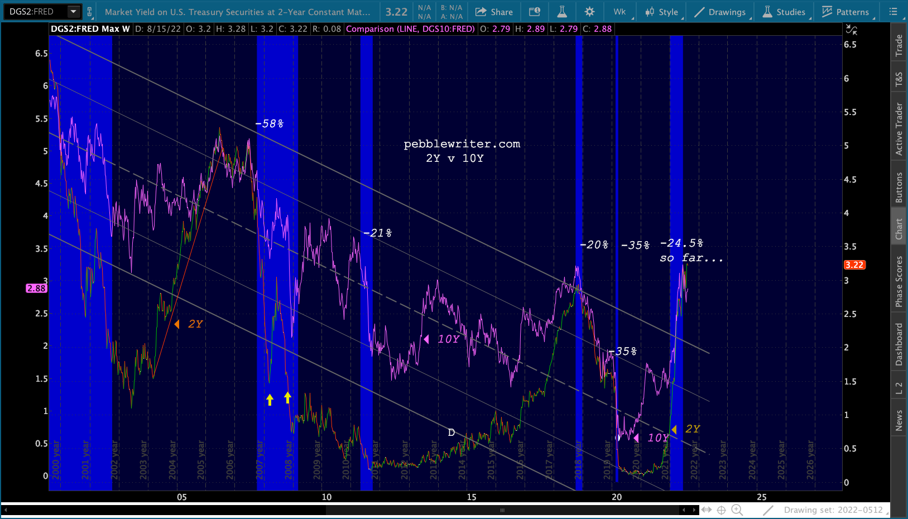Select the "-24.5%" annotation
This screenshot has width=908, height=519.
pyautogui.click(x=682, y=243)
